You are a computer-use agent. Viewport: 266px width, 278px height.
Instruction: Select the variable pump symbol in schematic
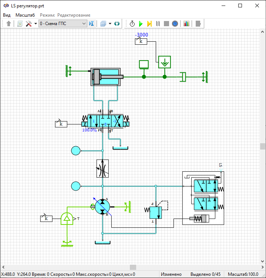(102, 206)
